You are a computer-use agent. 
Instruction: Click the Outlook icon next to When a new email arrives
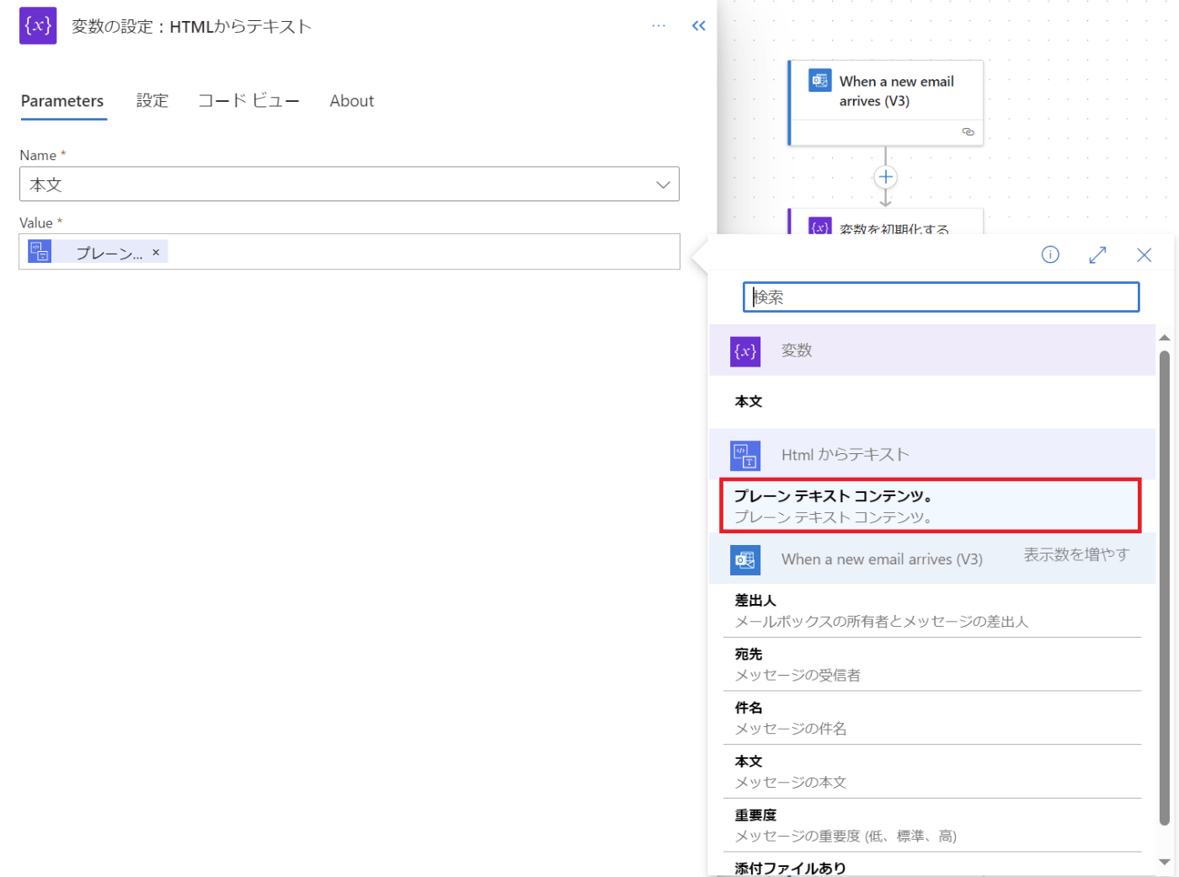[745, 559]
